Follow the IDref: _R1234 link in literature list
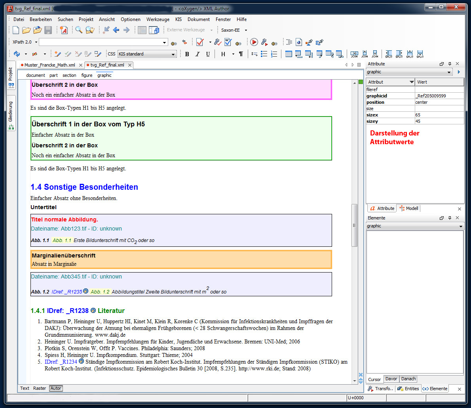The width and height of the screenshot is (471, 408). [61, 362]
